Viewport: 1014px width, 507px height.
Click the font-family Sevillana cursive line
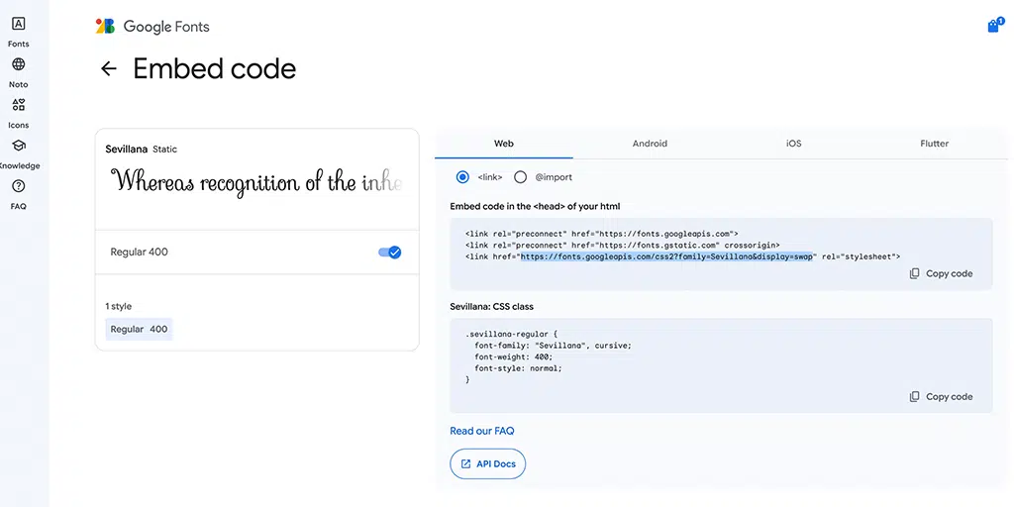(x=553, y=346)
